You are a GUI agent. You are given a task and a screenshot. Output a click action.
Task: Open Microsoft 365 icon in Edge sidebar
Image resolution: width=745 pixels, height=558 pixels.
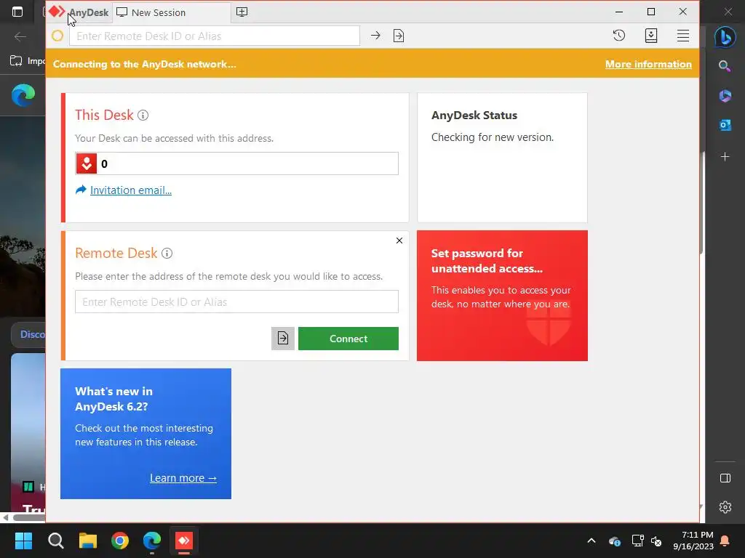[x=725, y=96]
